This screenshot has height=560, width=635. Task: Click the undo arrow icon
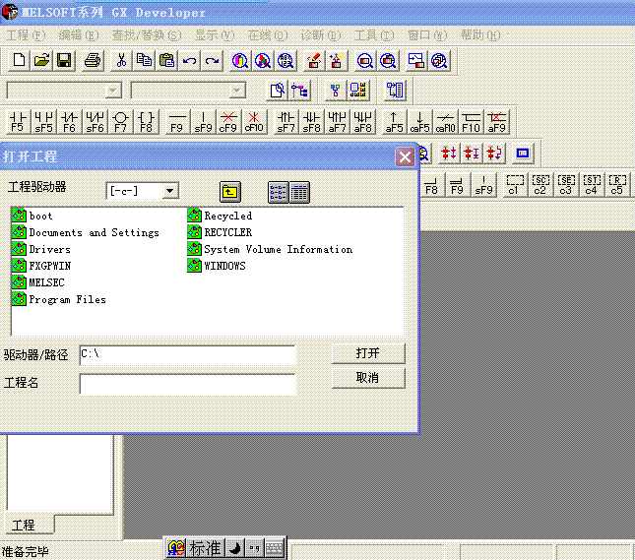pyautogui.click(x=190, y=60)
